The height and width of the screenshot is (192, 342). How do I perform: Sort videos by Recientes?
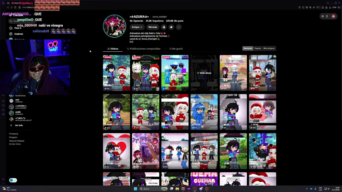point(248,48)
